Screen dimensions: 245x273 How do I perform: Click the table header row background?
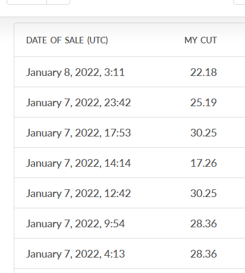click(130, 40)
